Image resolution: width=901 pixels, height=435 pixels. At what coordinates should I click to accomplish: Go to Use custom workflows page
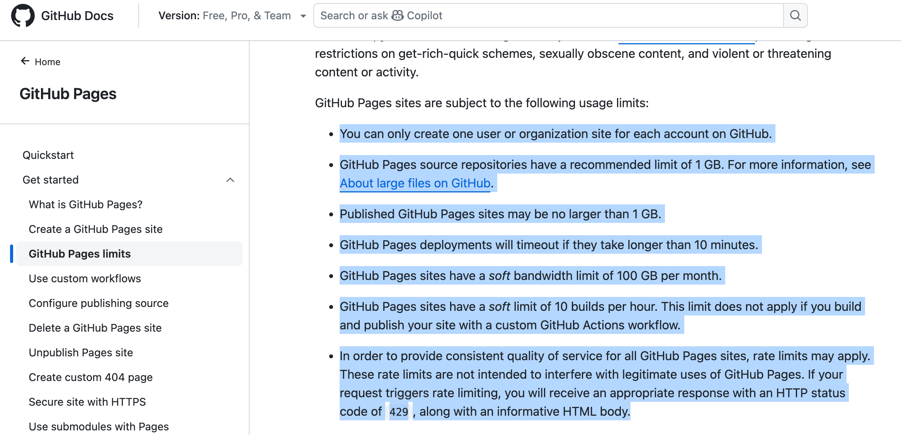[x=85, y=278]
